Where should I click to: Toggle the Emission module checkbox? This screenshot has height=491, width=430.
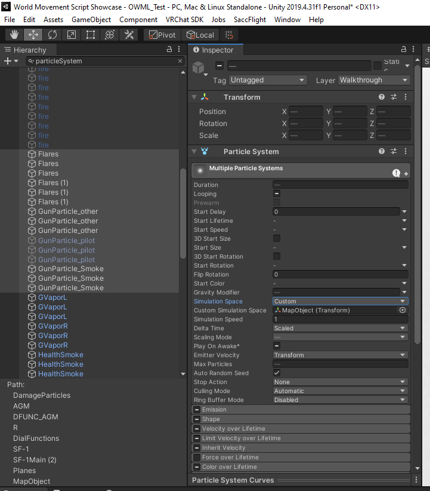pyautogui.click(x=197, y=409)
